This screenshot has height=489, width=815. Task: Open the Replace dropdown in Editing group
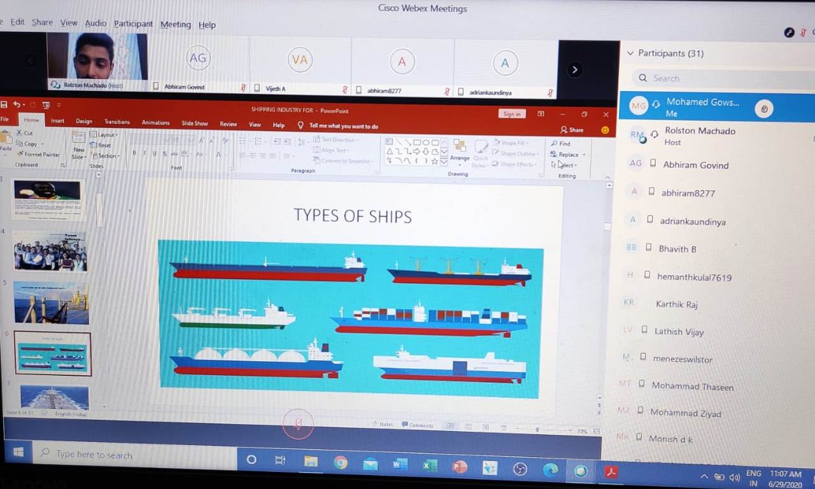tap(568, 155)
